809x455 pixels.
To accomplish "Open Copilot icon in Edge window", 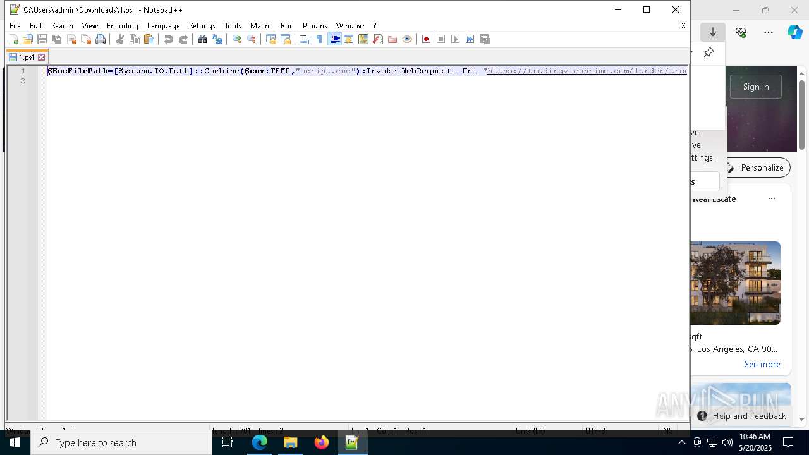I will point(794,32).
